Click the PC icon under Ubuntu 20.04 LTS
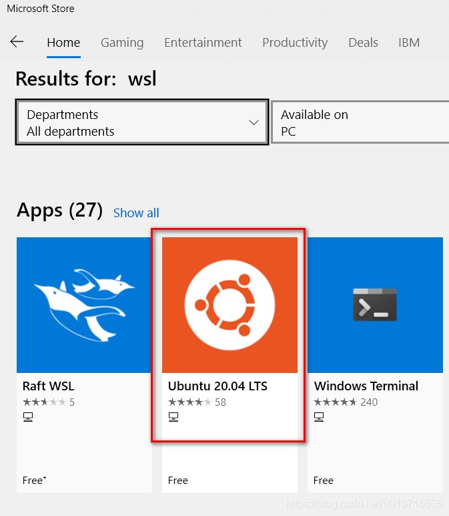 pos(173,417)
